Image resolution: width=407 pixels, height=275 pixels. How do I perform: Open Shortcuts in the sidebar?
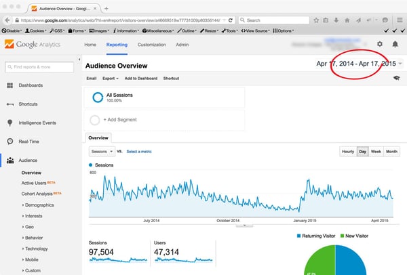pyautogui.click(x=28, y=104)
